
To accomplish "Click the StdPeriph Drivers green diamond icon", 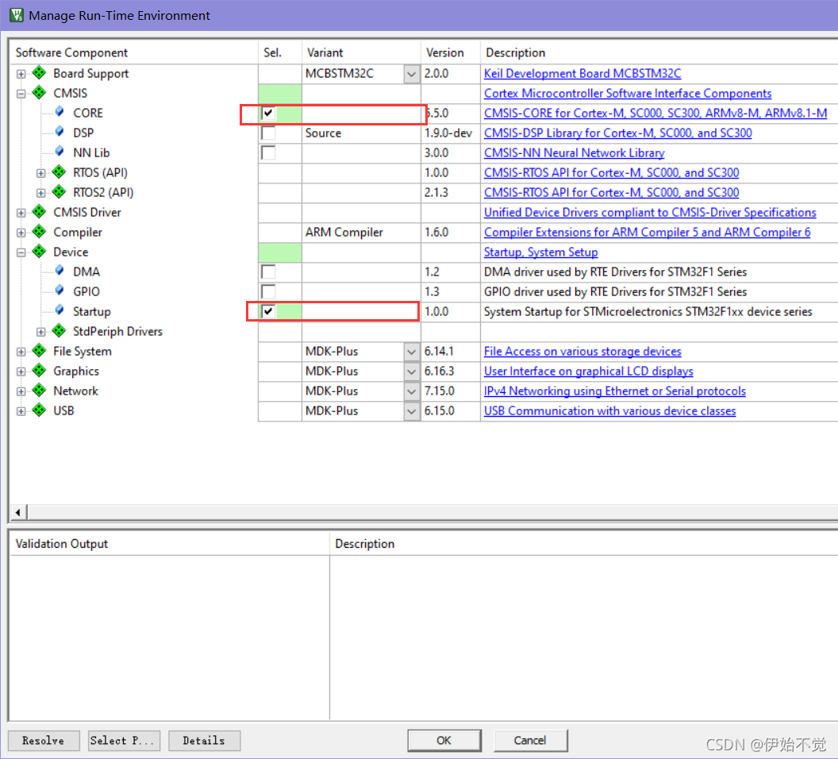I will pos(59,330).
